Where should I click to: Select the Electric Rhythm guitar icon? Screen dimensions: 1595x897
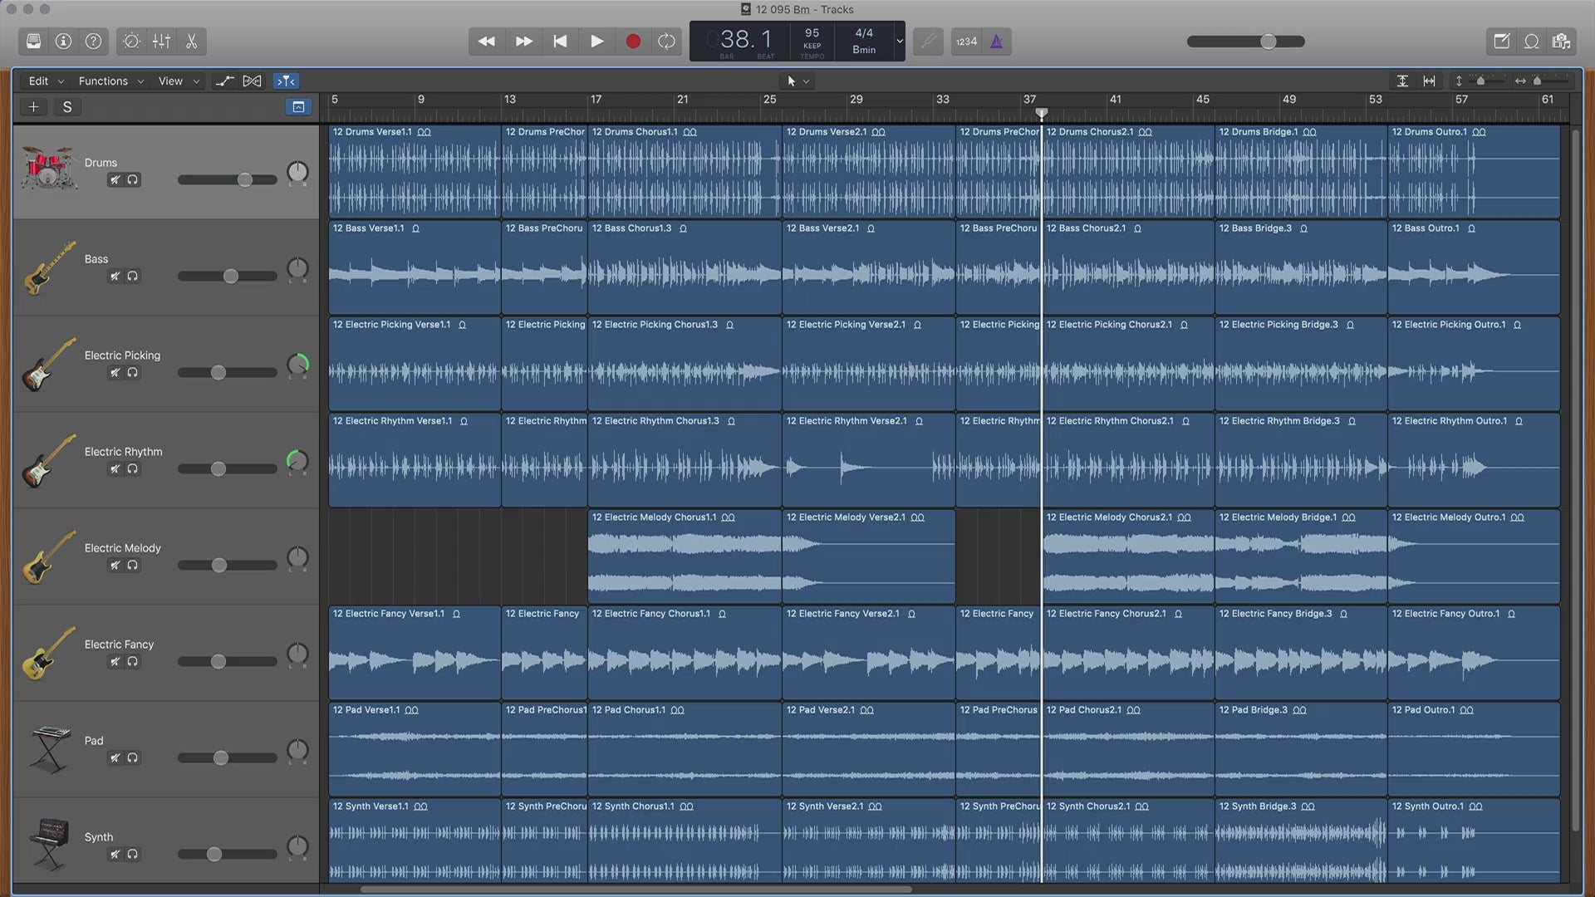48,461
